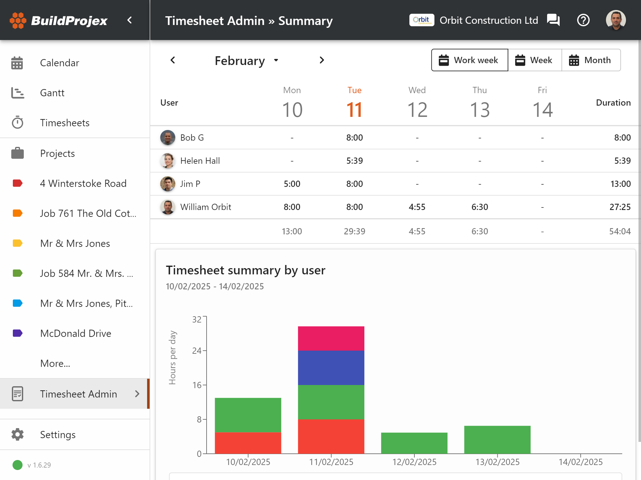Click the blue segment in the chart
The height and width of the screenshot is (480, 641).
point(331,367)
